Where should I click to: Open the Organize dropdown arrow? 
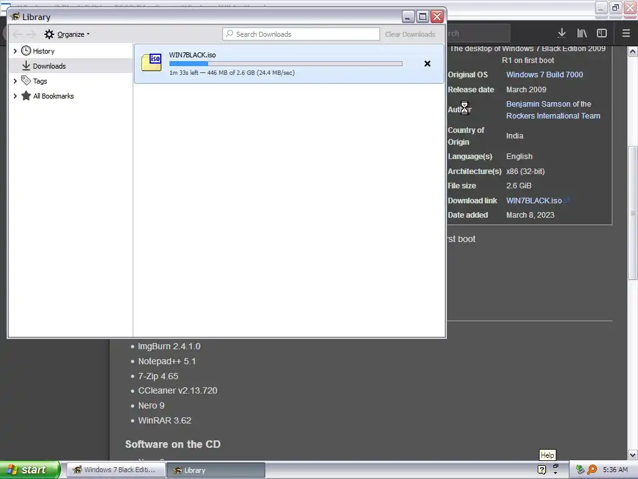click(88, 34)
